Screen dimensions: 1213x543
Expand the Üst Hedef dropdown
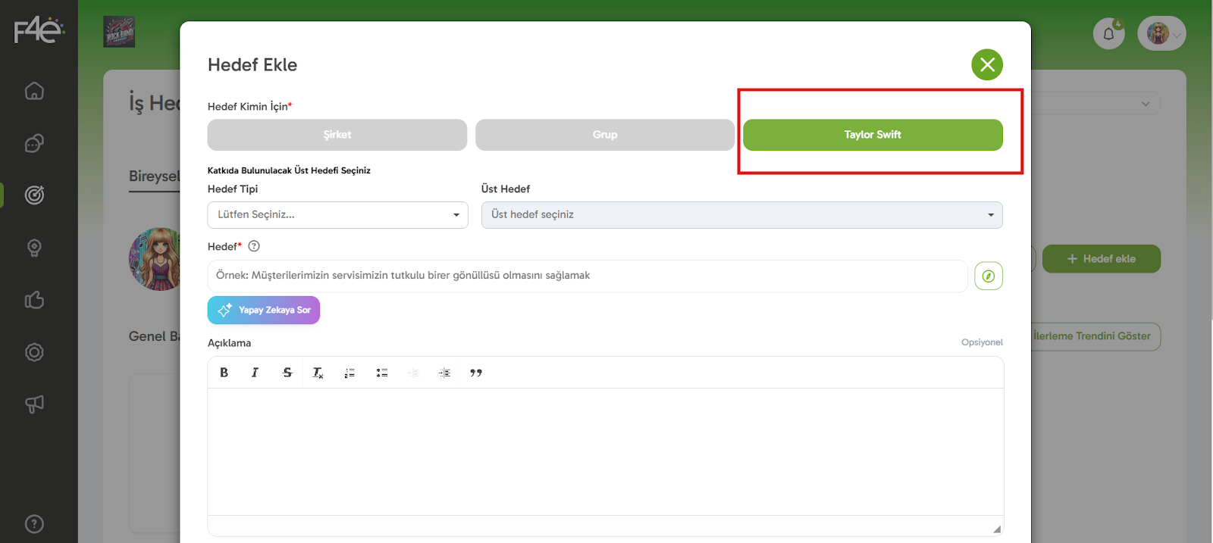741,215
